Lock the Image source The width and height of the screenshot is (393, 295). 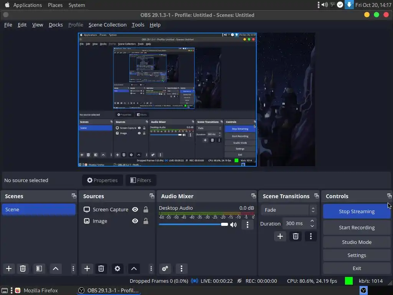(145, 221)
